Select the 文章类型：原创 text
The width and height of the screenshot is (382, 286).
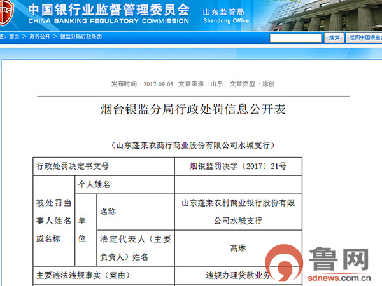click(252, 84)
